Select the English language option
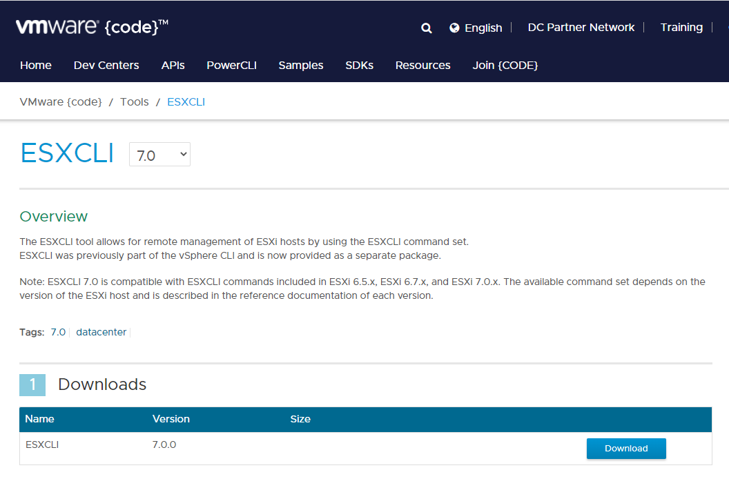This screenshot has width=729, height=479. (483, 28)
